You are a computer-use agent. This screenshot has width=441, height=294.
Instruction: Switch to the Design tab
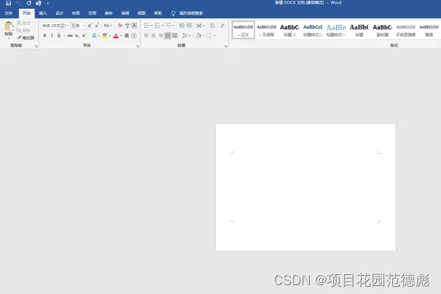pyautogui.click(x=60, y=13)
